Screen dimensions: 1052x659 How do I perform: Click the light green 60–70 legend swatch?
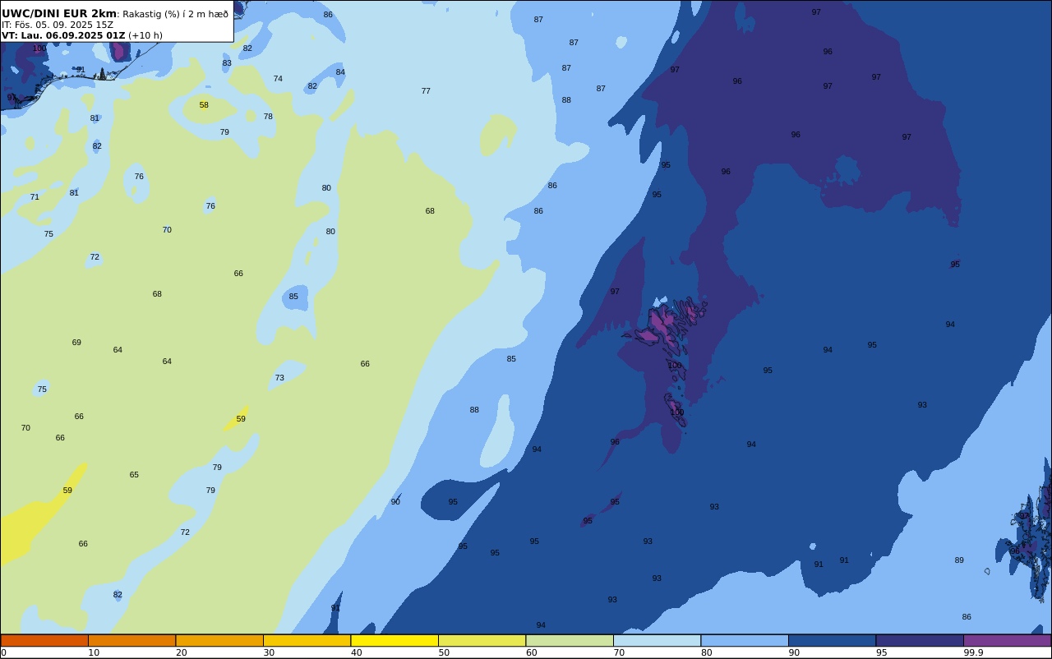tap(570, 641)
